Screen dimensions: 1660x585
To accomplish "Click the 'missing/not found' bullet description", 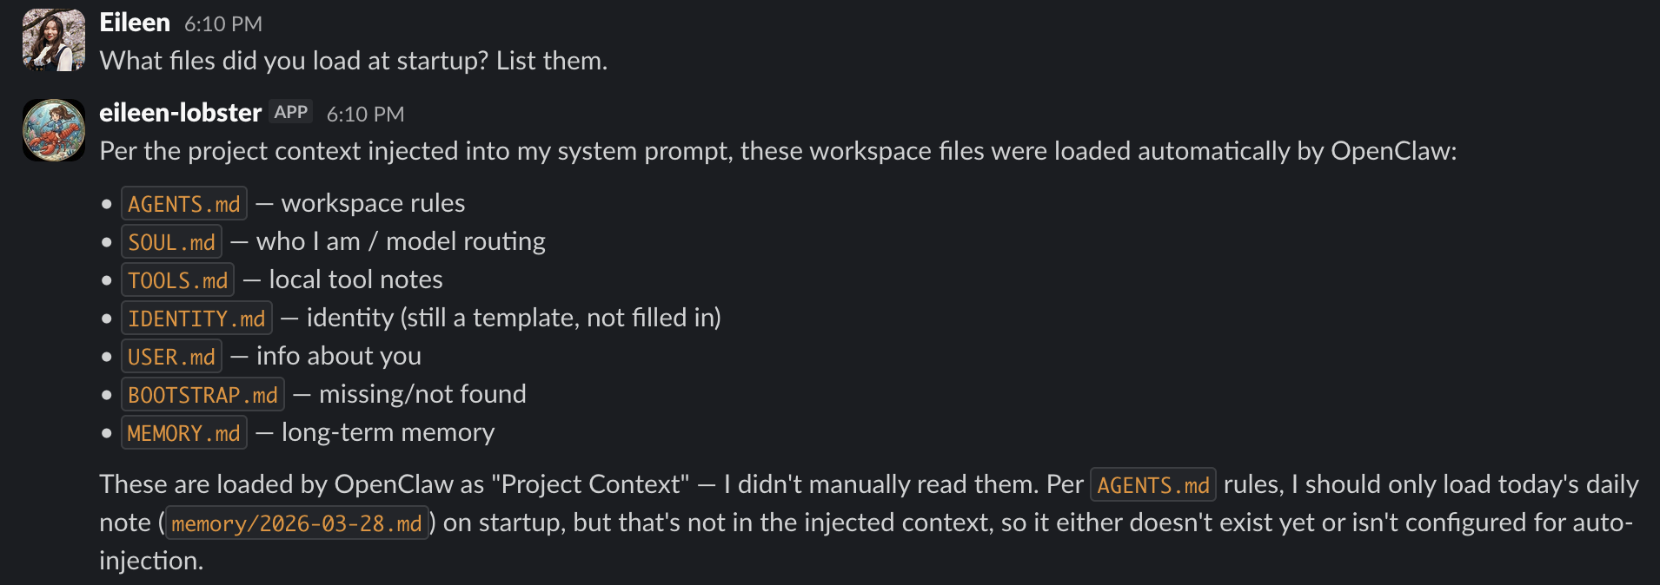I will click(422, 394).
